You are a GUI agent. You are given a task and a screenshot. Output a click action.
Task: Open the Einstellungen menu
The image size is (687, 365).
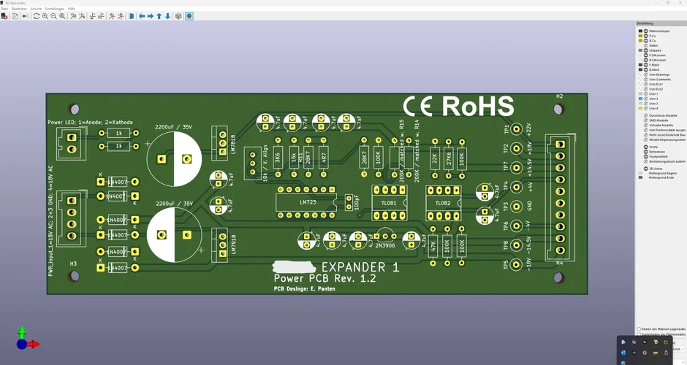click(55, 9)
